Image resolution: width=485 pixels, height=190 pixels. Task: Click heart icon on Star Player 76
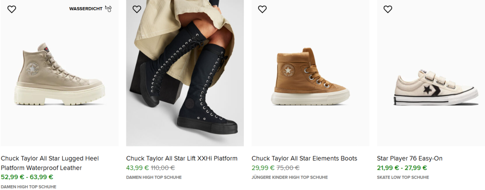click(388, 9)
